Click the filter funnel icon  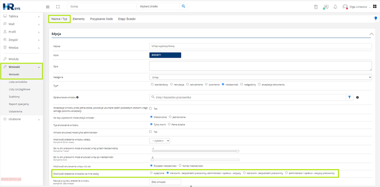click(x=349, y=97)
